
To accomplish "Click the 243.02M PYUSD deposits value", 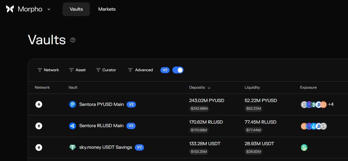I will tap(207, 101).
